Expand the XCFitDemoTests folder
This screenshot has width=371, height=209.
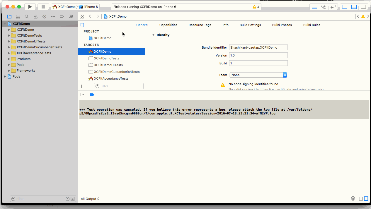9,35
